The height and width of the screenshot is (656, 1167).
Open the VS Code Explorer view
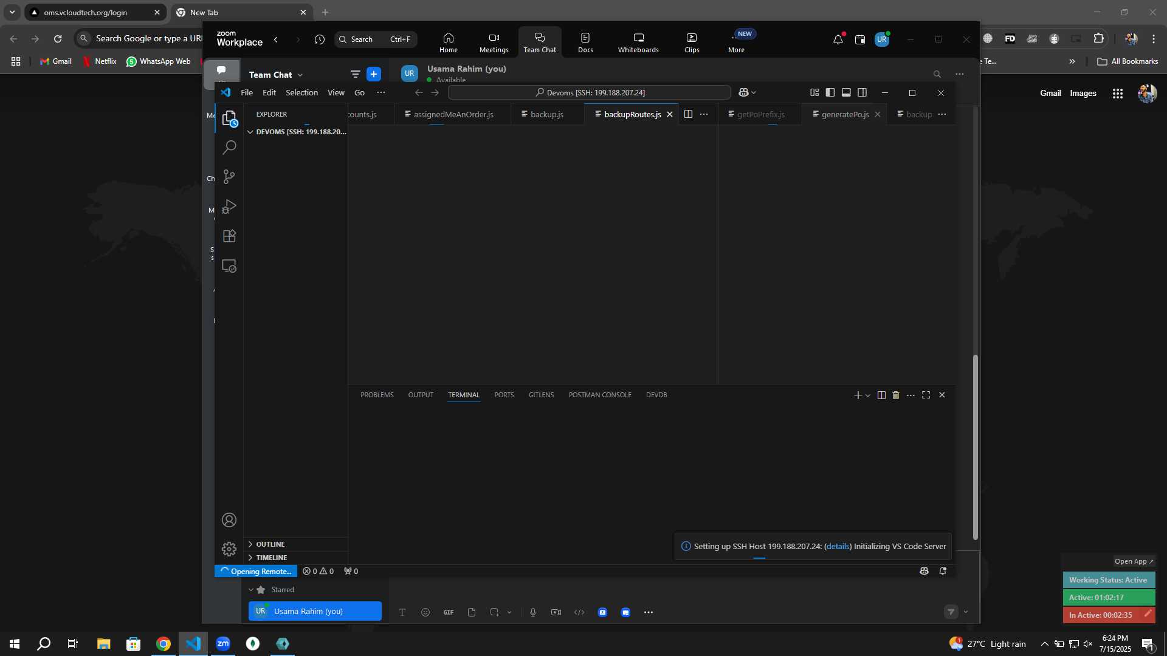[229, 118]
